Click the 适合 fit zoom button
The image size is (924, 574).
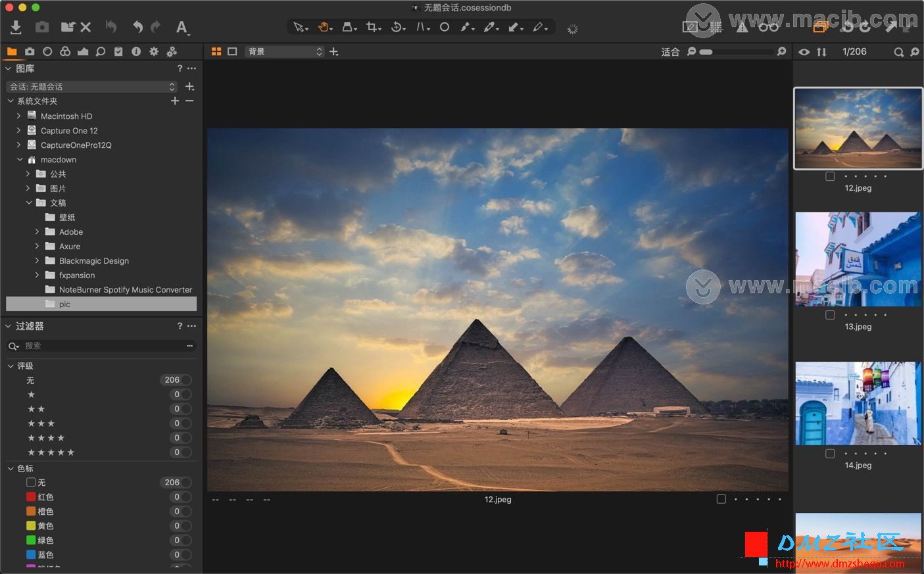tap(670, 51)
